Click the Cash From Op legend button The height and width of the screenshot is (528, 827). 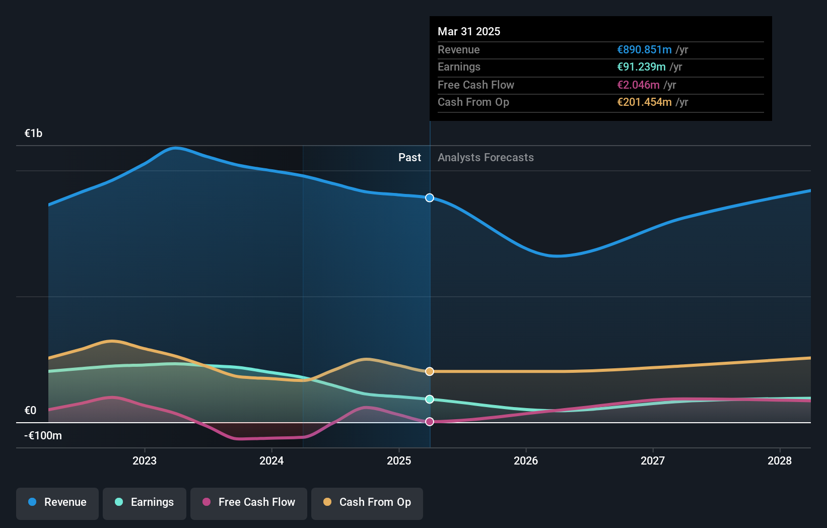[x=367, y=502]
